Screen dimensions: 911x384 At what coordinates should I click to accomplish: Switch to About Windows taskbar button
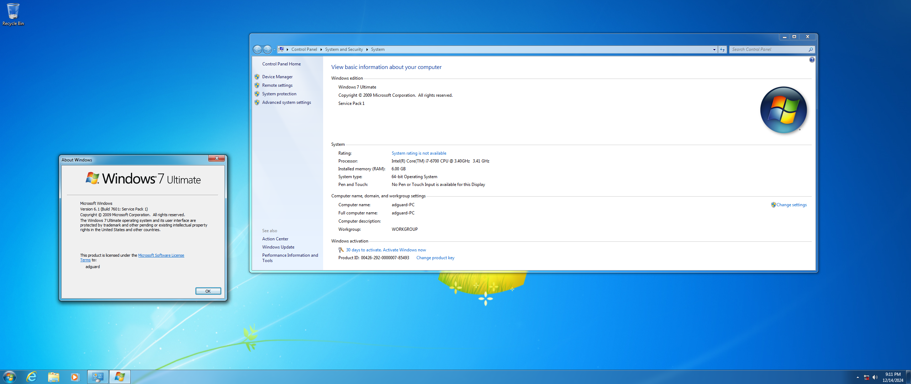pos(120,377)
